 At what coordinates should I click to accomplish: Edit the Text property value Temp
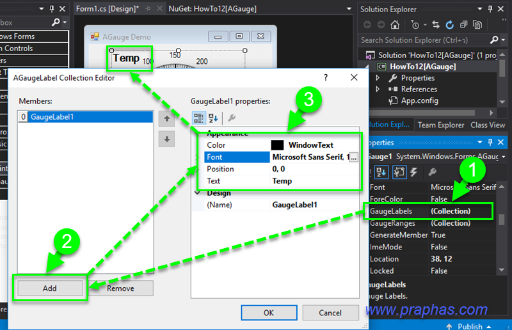[x=282, y=181]
